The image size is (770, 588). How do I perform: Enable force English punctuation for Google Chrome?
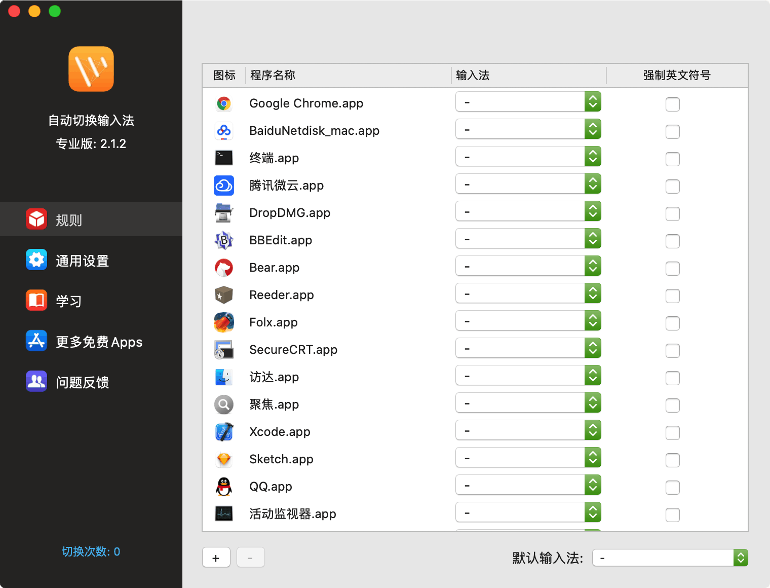click(x=672, y=104)
